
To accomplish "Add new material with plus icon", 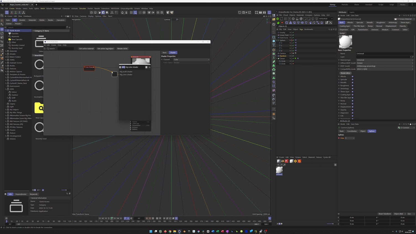I will click(278, 165).
